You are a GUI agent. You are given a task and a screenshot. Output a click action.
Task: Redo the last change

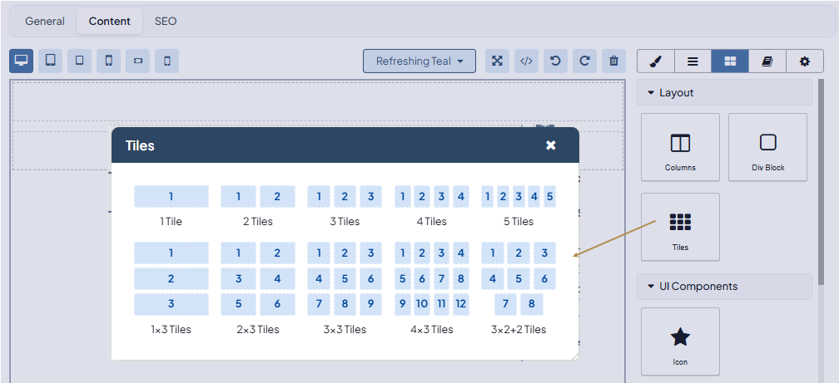click(584, 61)
